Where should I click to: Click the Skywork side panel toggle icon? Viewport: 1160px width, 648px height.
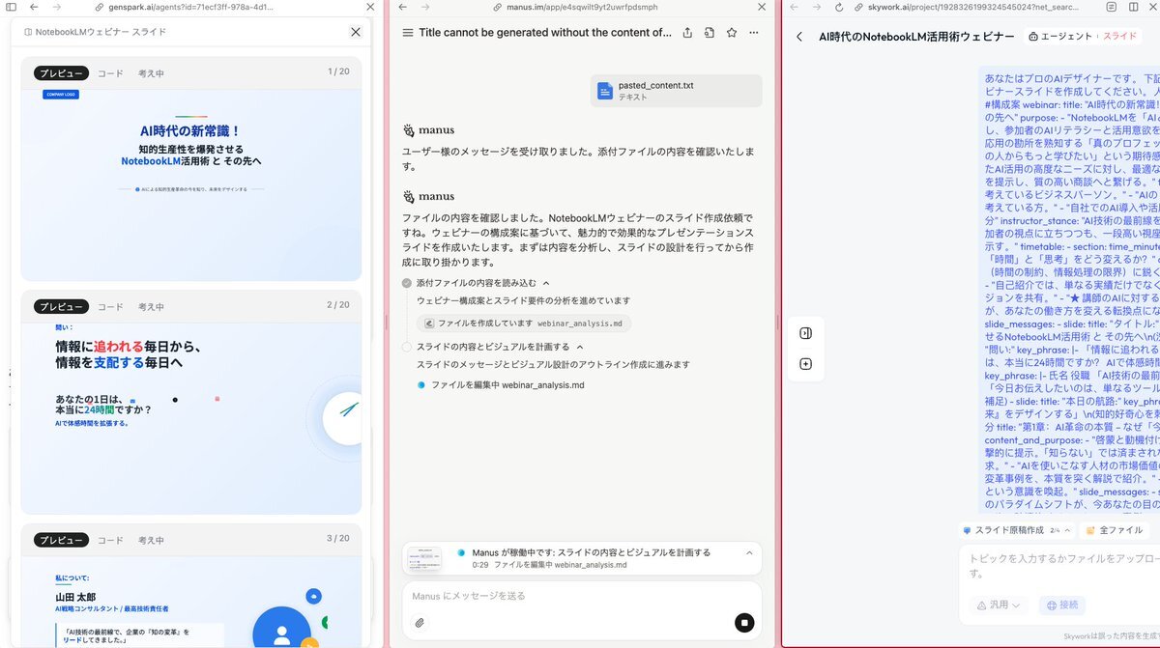806,334
